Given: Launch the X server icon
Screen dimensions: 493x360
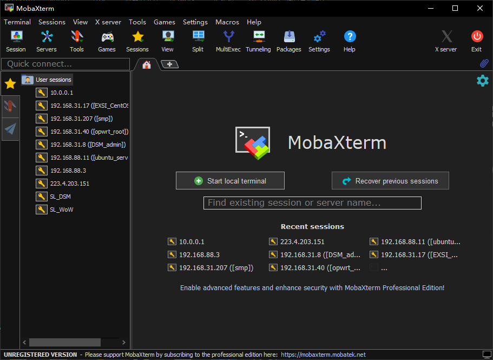Looking at the screenshot, I should [446, 41].
